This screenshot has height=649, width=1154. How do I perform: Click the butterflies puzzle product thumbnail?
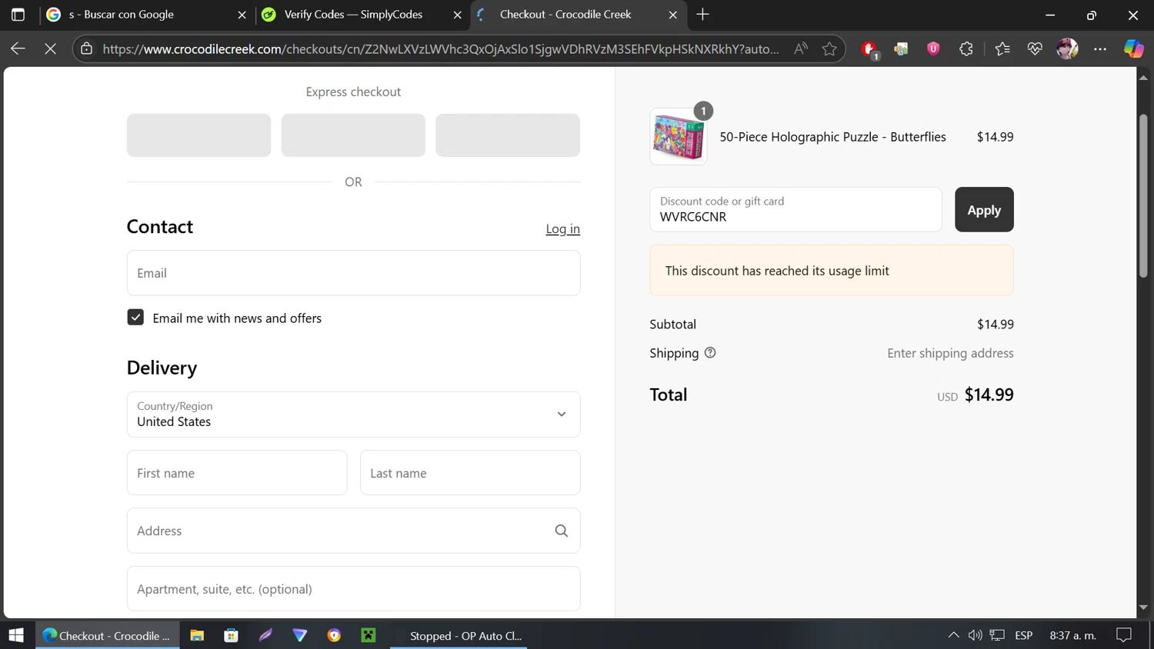tap(678, 137)
